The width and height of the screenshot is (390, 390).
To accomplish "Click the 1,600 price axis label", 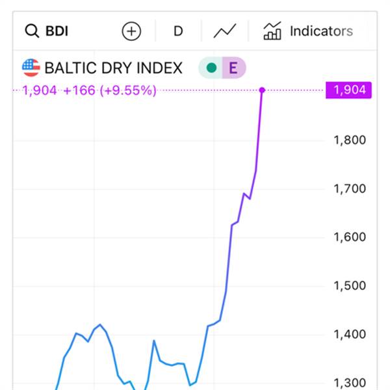I will point(350,237).
